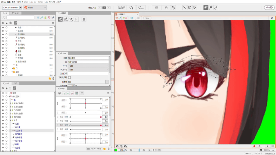Viewport: 276px width, 155px height.
Task: Show 顔の回転 in Deformer panel
Action: coord(3,96)
